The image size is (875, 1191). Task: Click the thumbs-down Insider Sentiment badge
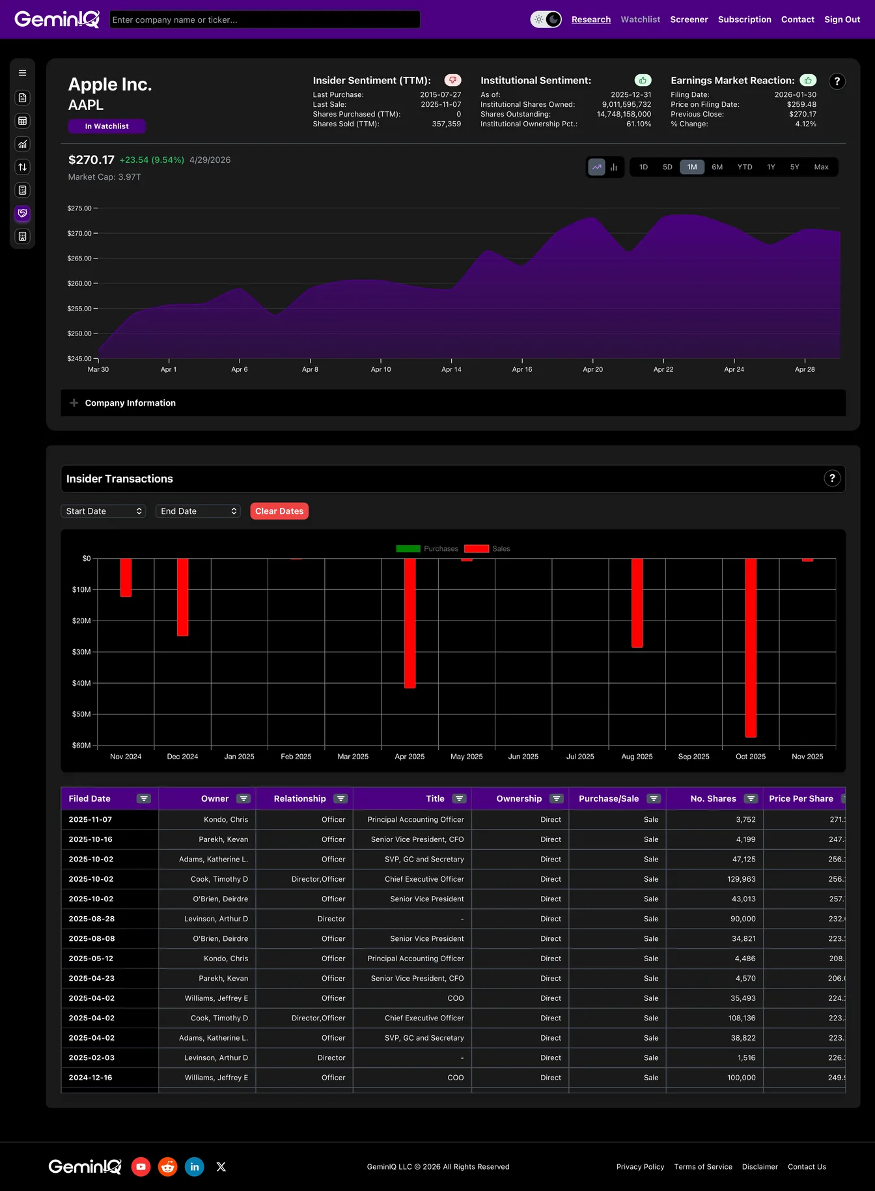(x=452, y=80)
